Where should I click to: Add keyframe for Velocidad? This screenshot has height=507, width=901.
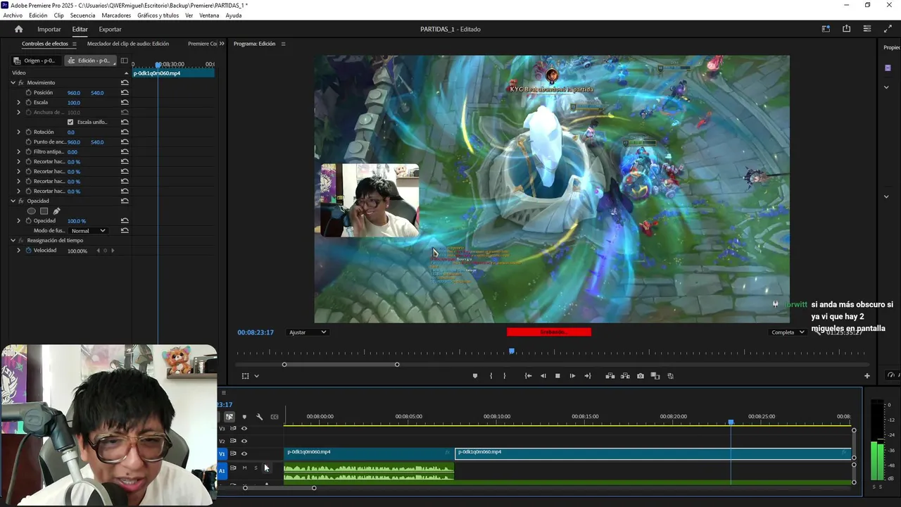point(105,251)
